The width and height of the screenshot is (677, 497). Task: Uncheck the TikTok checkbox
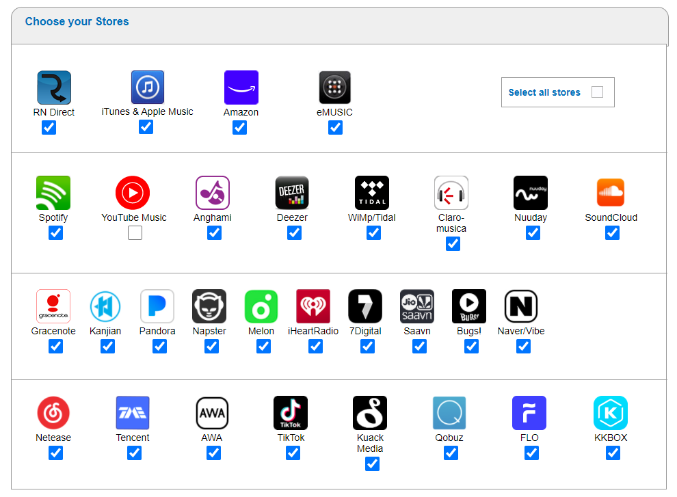293,453
